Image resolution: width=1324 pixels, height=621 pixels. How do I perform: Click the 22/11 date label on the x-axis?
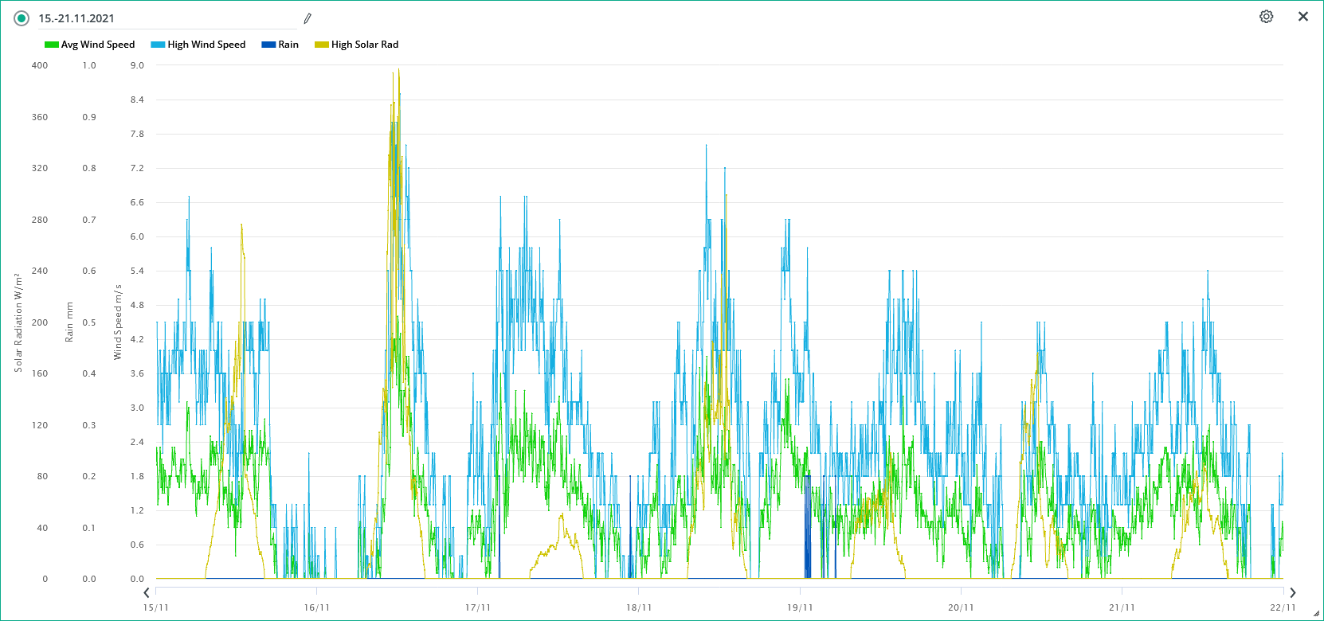tap(1282, 607)
